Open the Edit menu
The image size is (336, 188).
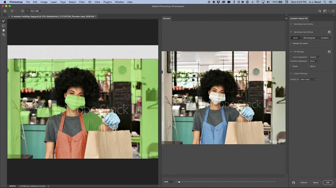[35, 2]
